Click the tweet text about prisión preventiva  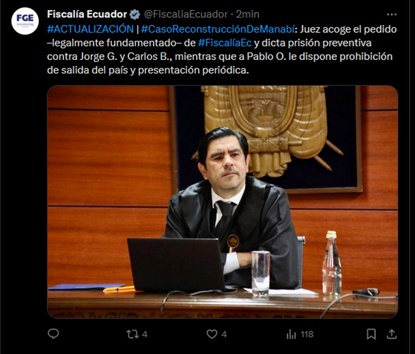(x=222, y=50)
